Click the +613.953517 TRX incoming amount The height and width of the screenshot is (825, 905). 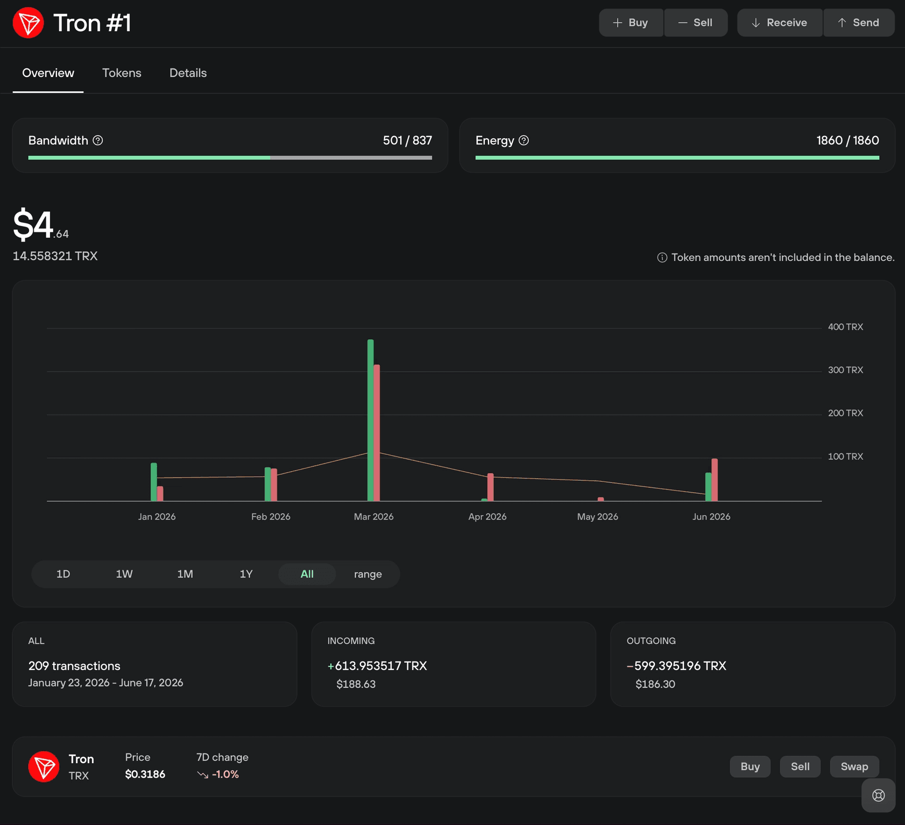(x=377, y=666)
